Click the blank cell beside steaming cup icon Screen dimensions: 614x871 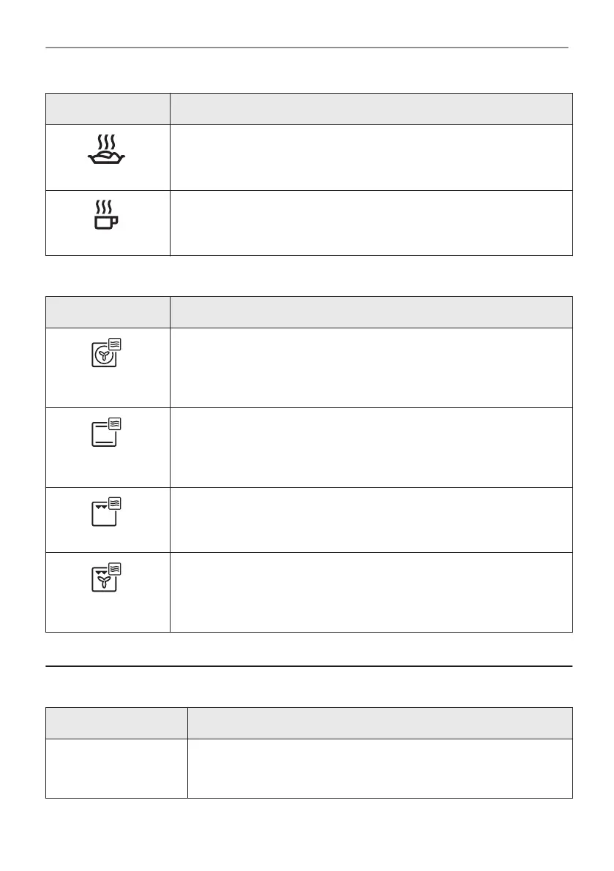point(371,223)
